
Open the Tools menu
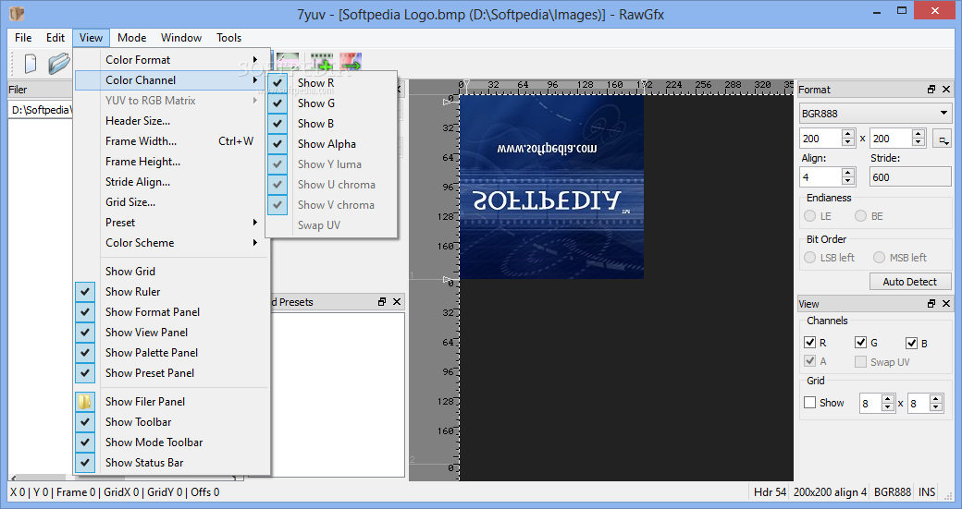[x=228, y=37]
